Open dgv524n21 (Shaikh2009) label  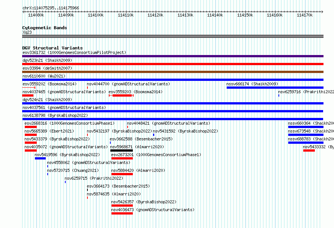point(47,100)
